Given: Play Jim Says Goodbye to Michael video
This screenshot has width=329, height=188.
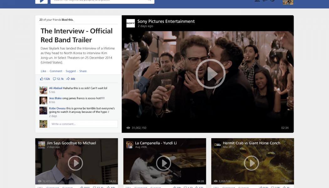Looking at the screenshot, I should (x=75, y=163).
